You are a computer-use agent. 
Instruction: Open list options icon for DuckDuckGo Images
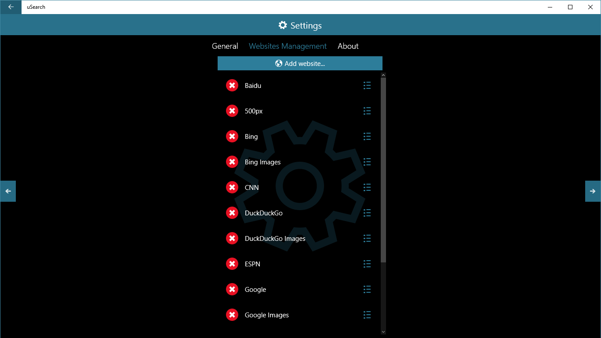click(x=367, y=239)
